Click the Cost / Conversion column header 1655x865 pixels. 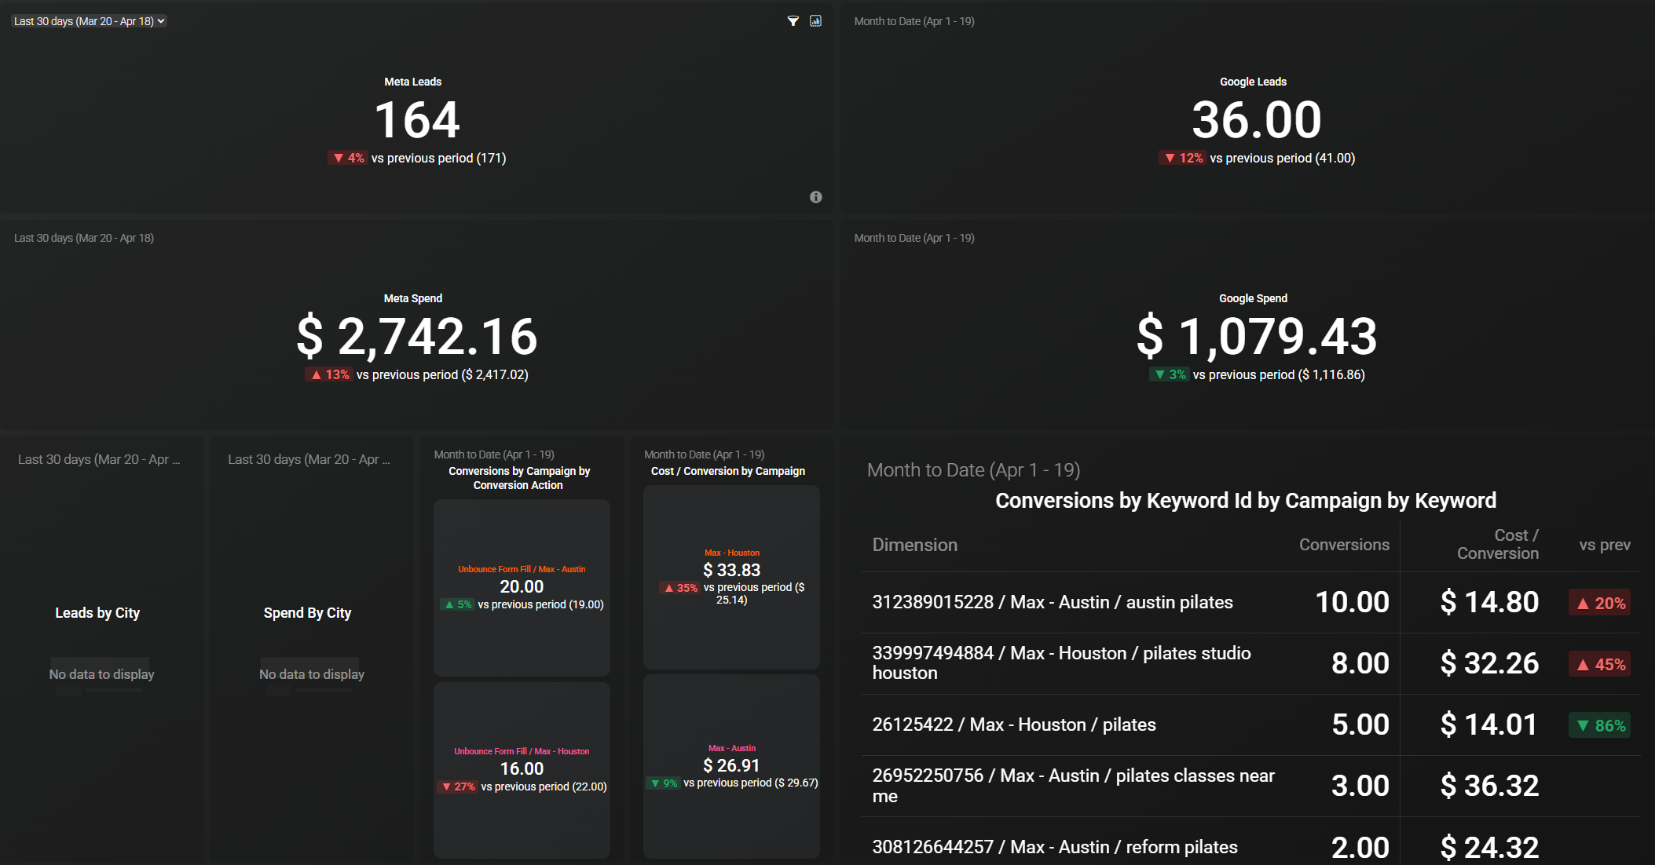1497,544
